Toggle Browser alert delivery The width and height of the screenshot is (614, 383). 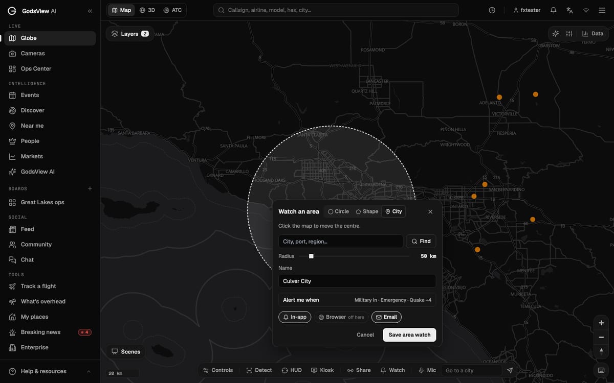pyautogui.click(x=341, y=317)
